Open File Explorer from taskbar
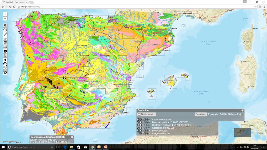Image resolution: width=267 pixels, height=150 pixels. [72, 147]
